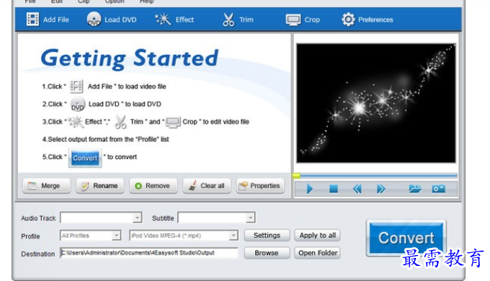
Task: Click the profile Settings button
Action: pyautogui.click(x=267, y=236)
